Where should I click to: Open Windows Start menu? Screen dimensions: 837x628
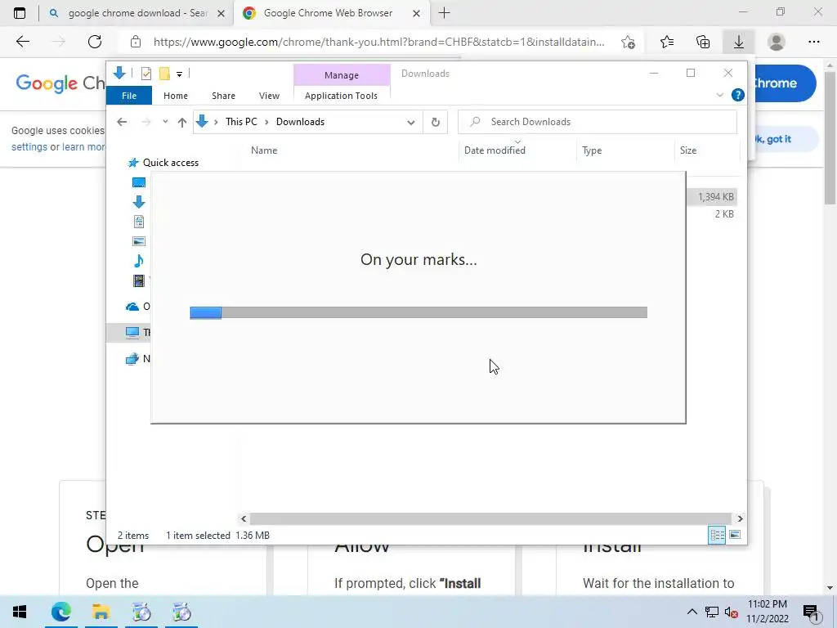click(20, 612)
